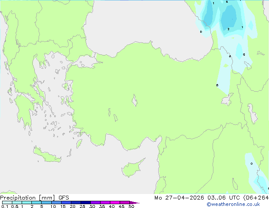Click the 0.1–0.5 mm lightest cyan legend swatch

[x=7, y=202]
